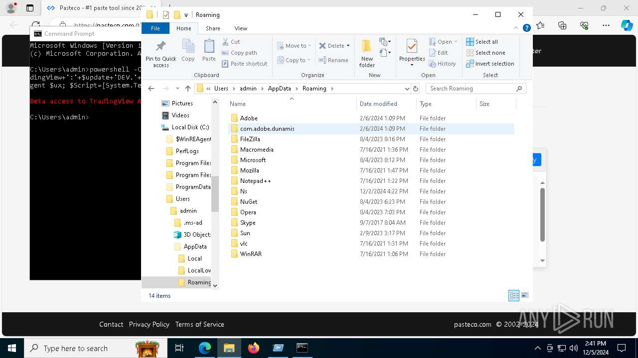The image size is (638, 358).
Task: Go up one folder level arrow
Action: [187, 89]
